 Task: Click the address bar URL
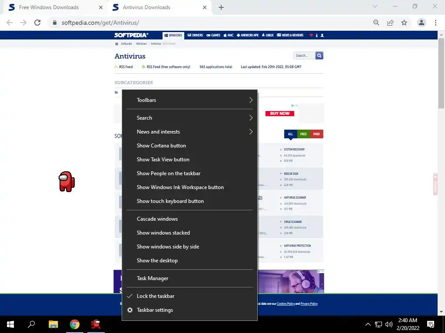pos(100,23)
